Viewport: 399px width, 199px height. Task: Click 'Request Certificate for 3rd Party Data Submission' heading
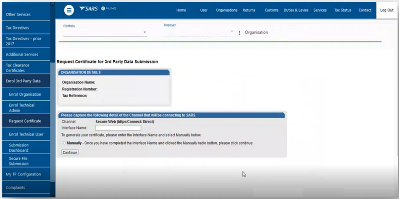point(107,62)
